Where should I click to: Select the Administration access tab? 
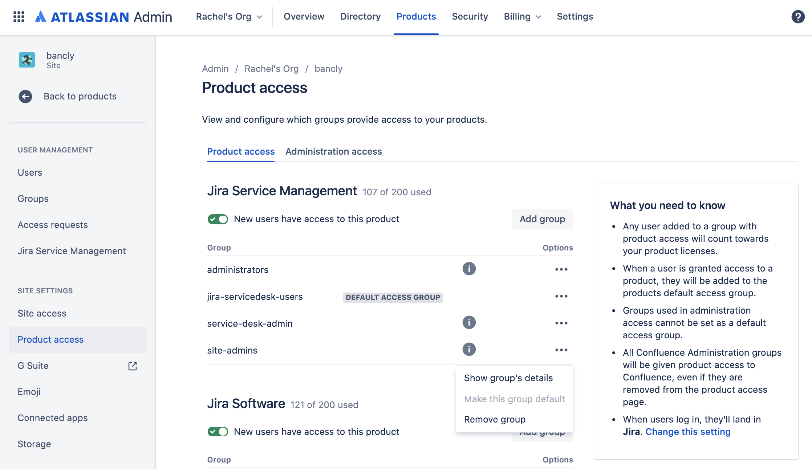click(333, 151)
